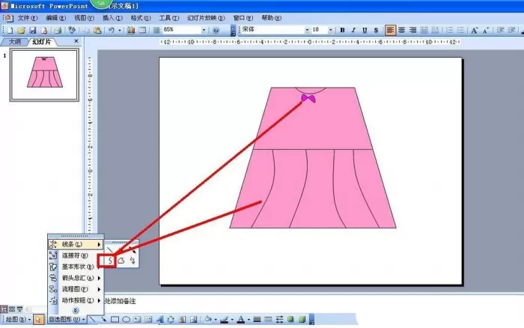Image resolution: width=524 pixels, height=328 pixels.
Task: Toggle Bold formatting
Action: [x=342, y=31]
